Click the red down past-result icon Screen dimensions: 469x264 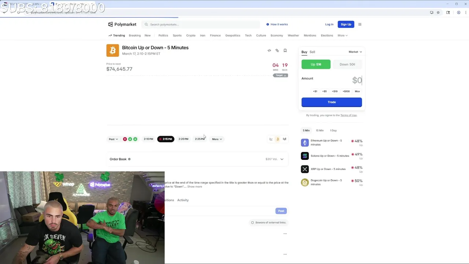coord(125,139)
